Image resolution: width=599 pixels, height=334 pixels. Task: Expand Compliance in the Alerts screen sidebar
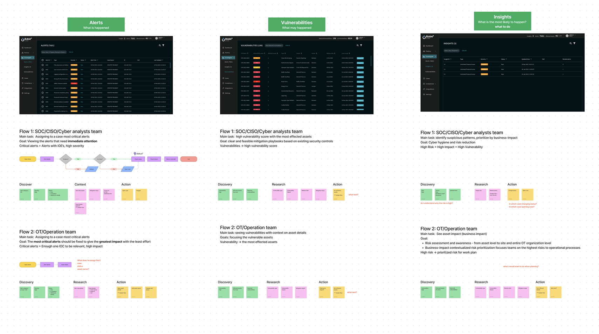[33, 83]
